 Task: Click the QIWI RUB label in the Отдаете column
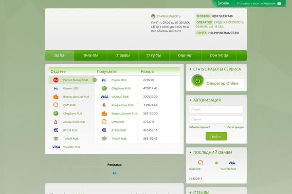pos(69,105)
